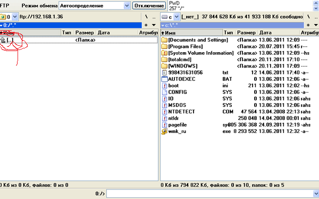Open the transfer mode Автоопределение dropdown

pyautogui.click(x=127, y=6)
